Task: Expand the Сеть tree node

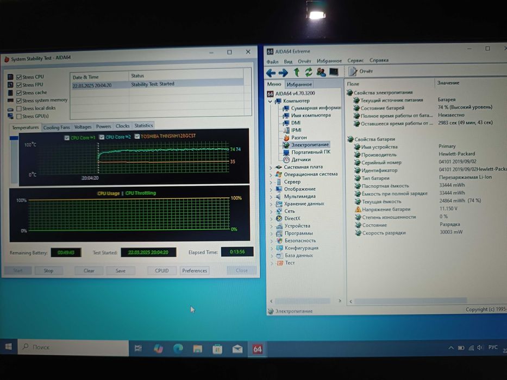Action: 271,212
